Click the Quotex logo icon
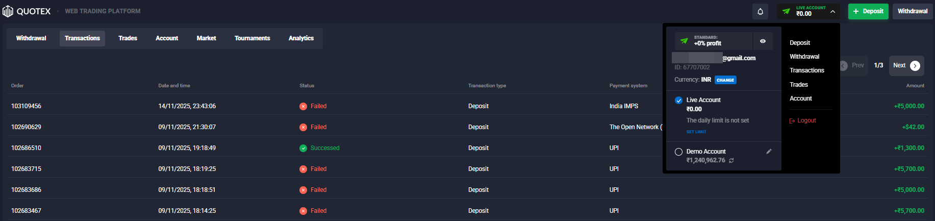The height and width of the screenshot is (221, 935). 8,11
